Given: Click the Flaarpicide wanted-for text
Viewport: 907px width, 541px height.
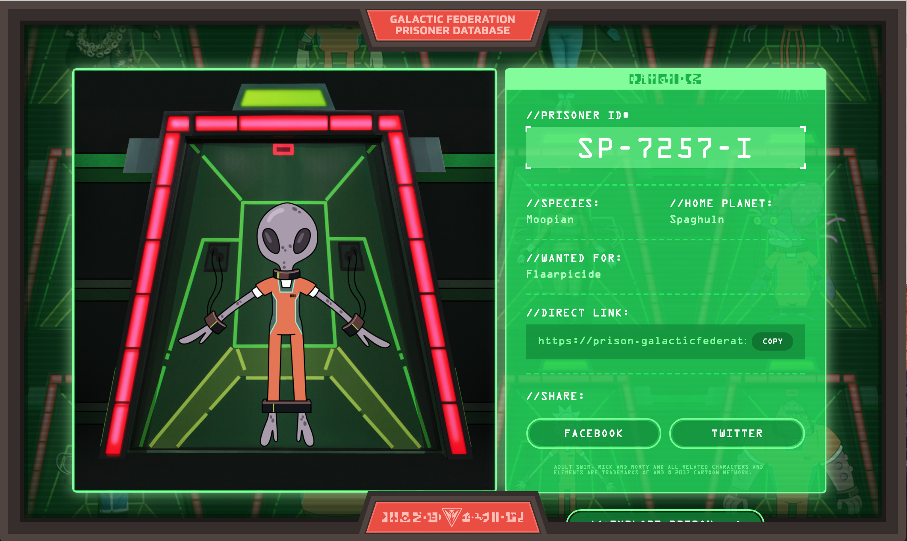Looking at the screenshot, I should click(563, 274).
